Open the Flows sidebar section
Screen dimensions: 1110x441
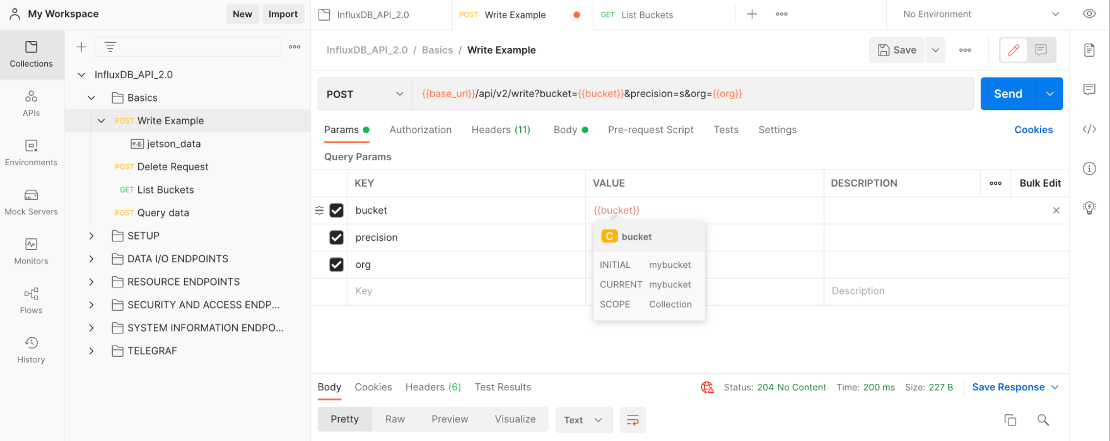tap(31, 301)
